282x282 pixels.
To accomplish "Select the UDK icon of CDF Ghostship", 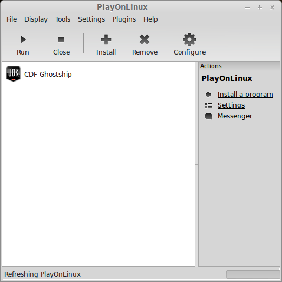I will click(x=14, y=74).
